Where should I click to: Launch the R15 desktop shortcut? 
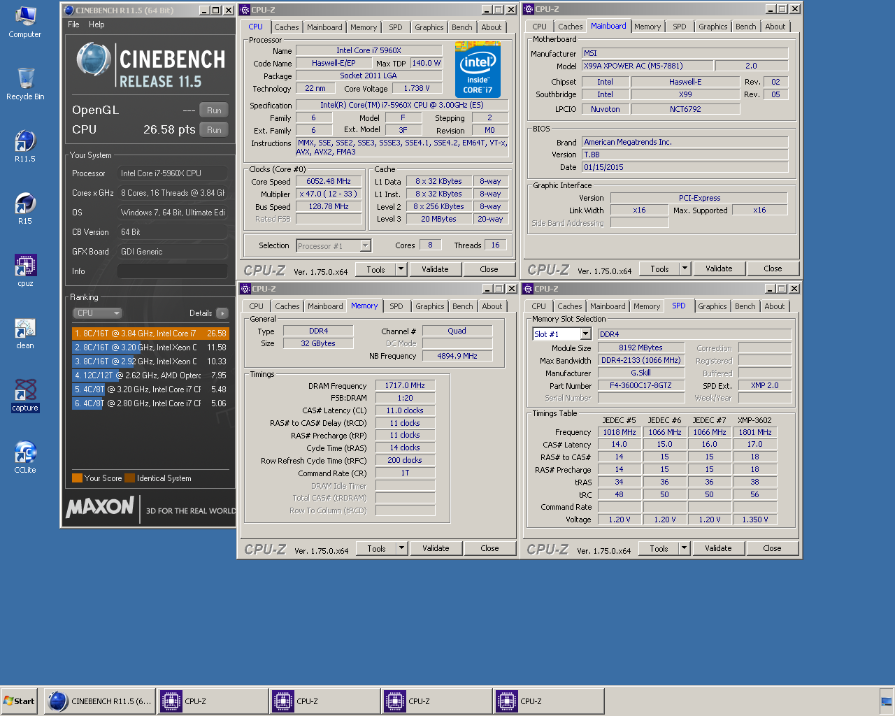25,208
